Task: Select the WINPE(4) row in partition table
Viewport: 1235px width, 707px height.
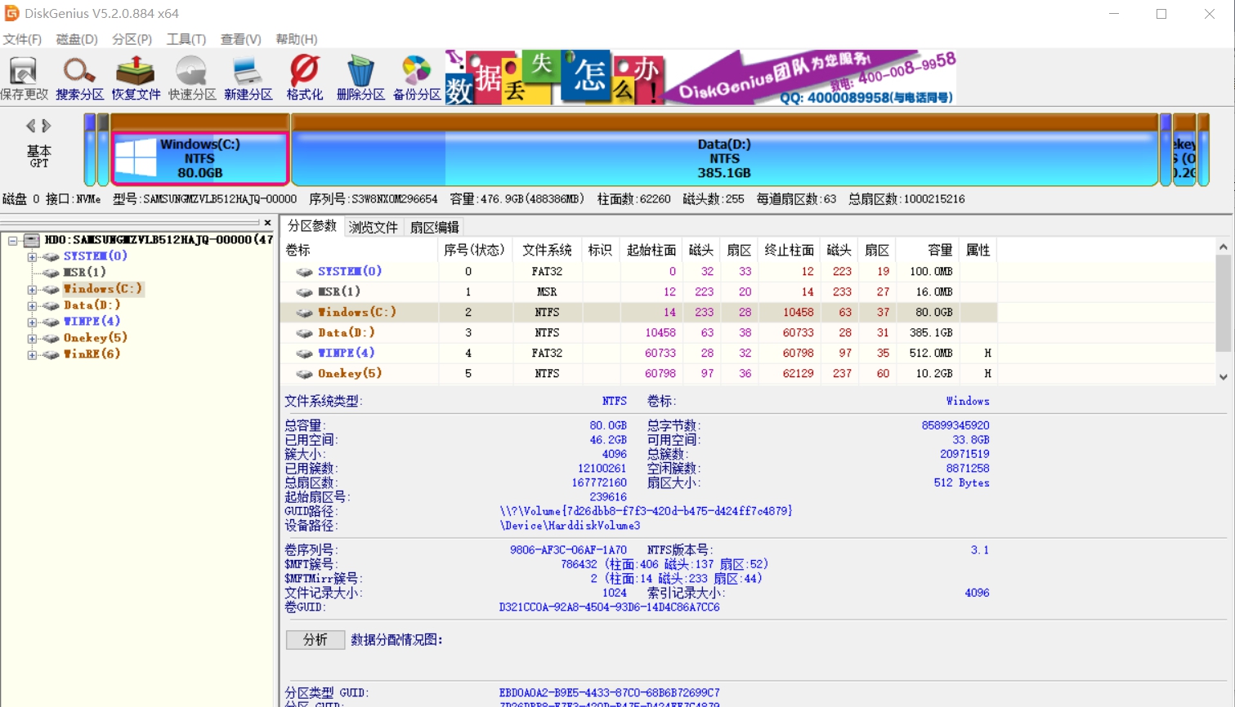Action: 638,353
